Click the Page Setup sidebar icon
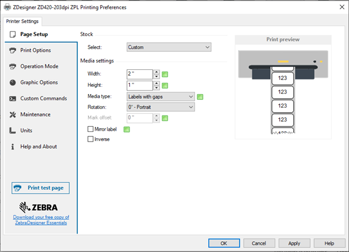Image resolution: width=349 pixels, height=252 pixels. pyautogui.click(x=13, y=34)
